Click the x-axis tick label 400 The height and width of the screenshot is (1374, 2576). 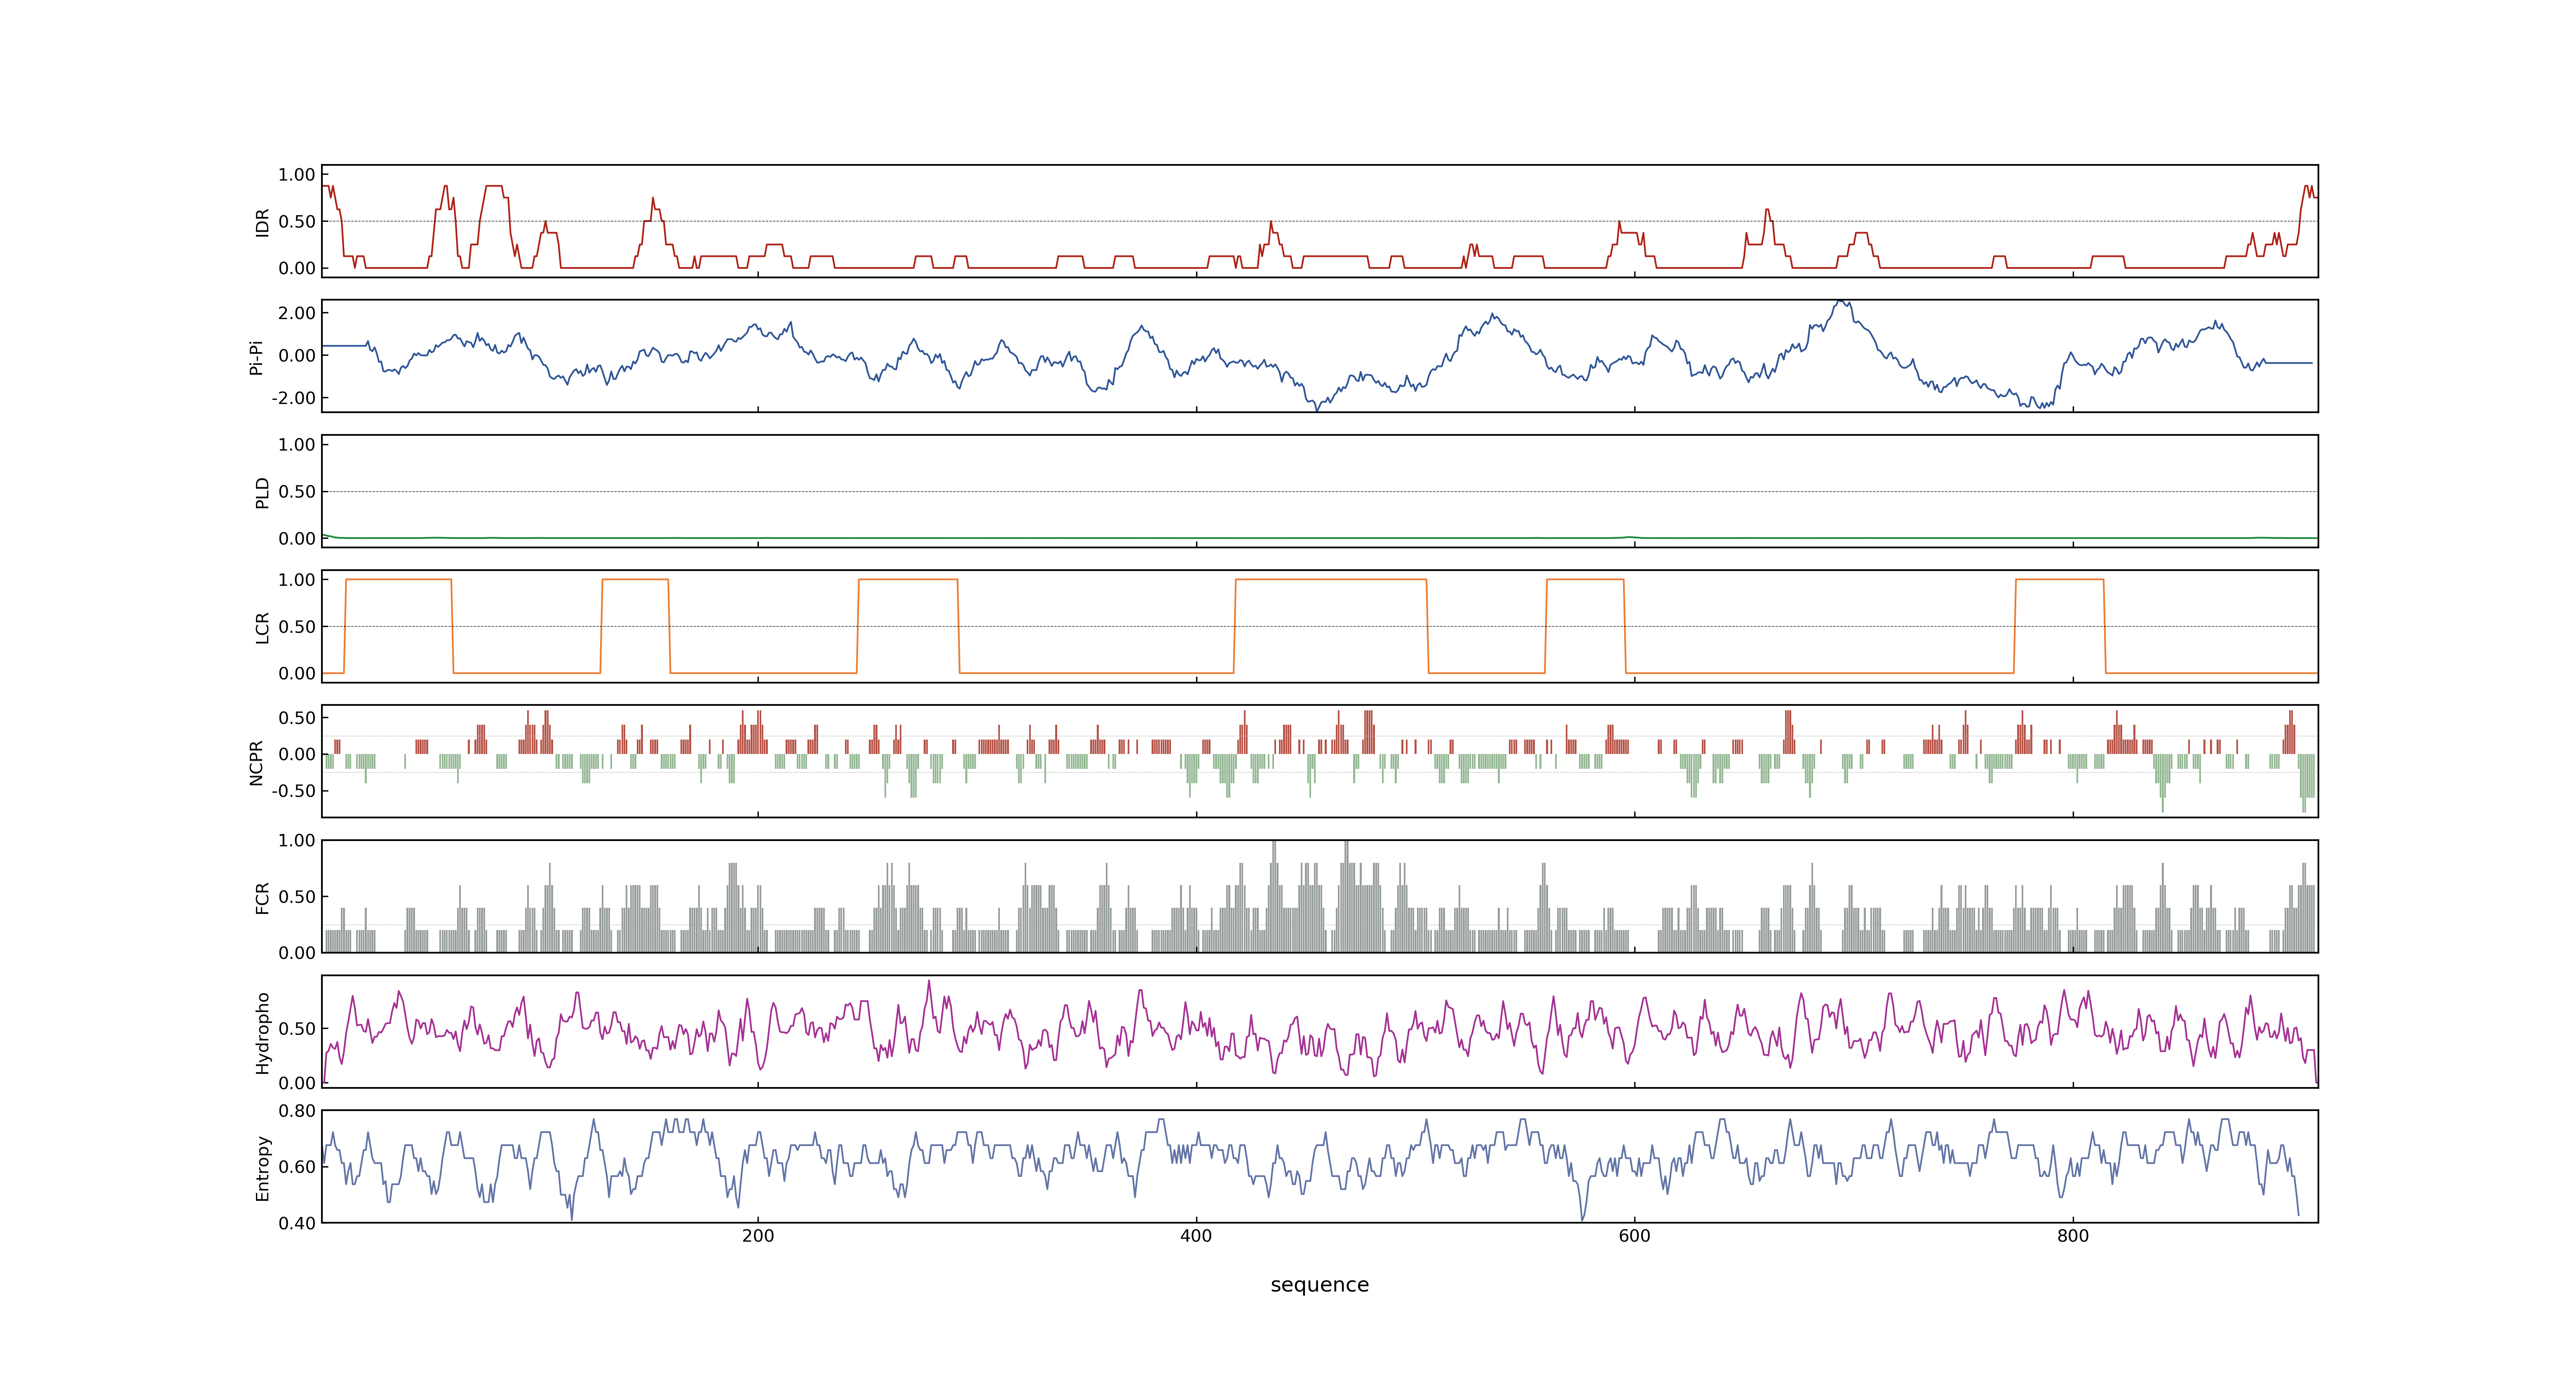pyautogui.click(x=1196, y=1236)
